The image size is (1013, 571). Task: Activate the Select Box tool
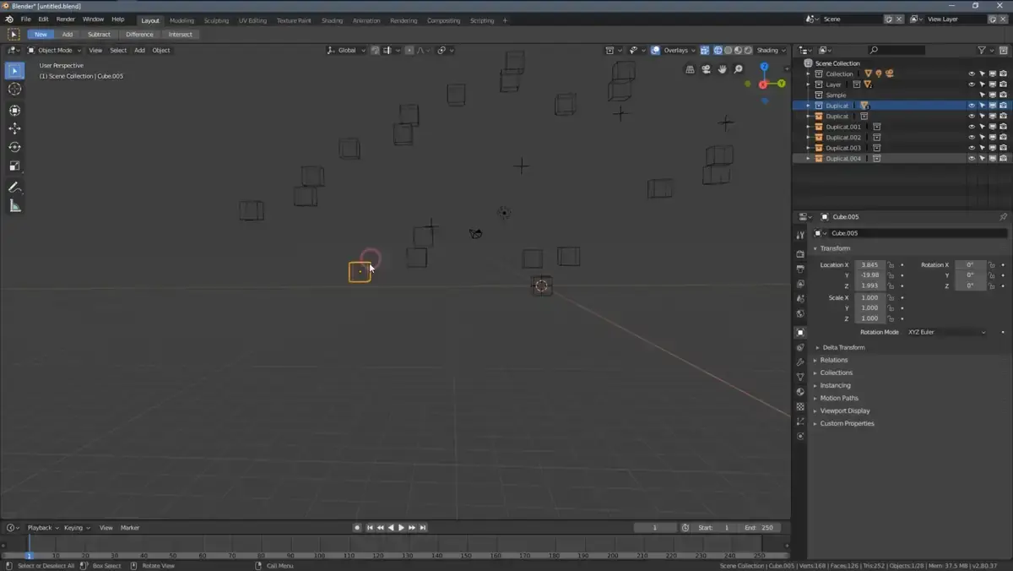(x=14, y=71)
